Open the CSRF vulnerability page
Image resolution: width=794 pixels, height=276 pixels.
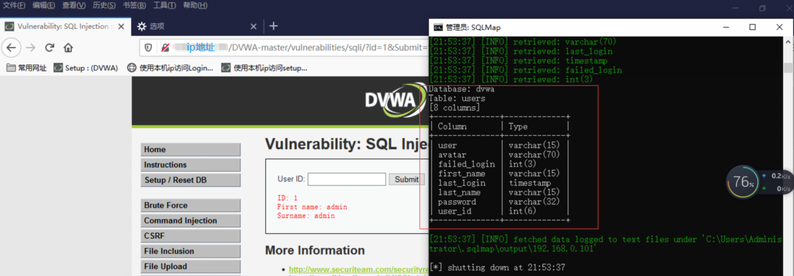pos(190,236)
